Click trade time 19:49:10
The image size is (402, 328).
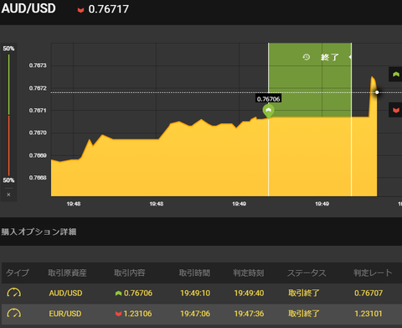tap(195, 293)
